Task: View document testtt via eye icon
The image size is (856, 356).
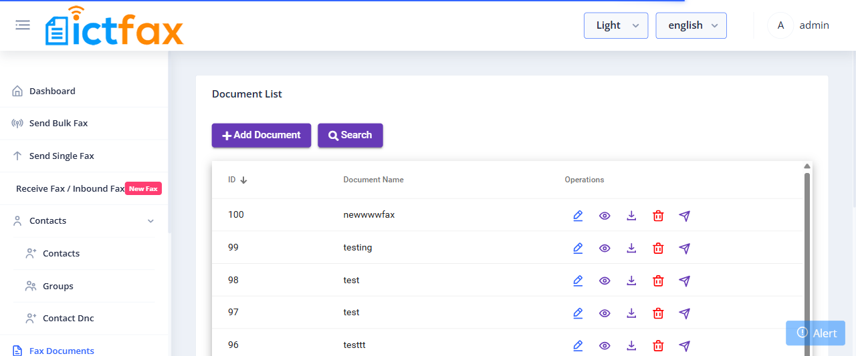Action: coord(605,346)
